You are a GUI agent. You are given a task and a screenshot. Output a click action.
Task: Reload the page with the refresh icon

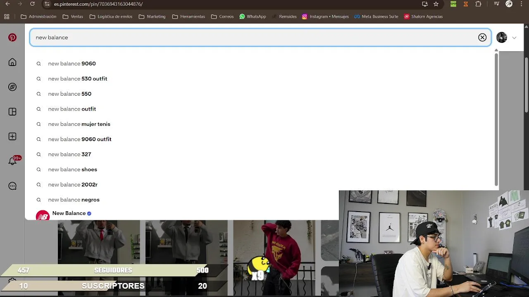click(33, 4)
